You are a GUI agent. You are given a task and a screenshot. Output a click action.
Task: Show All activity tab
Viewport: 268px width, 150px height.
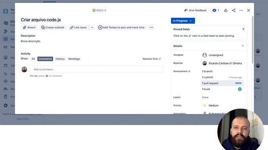[x=33, y=59]
